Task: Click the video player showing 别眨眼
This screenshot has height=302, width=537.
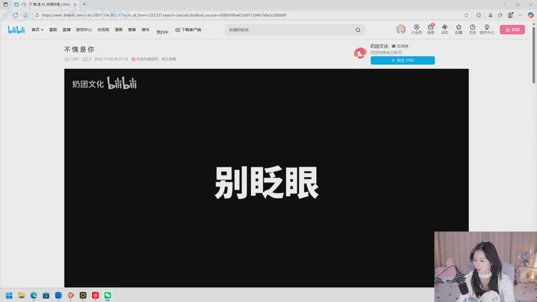Action: [266, 178]
